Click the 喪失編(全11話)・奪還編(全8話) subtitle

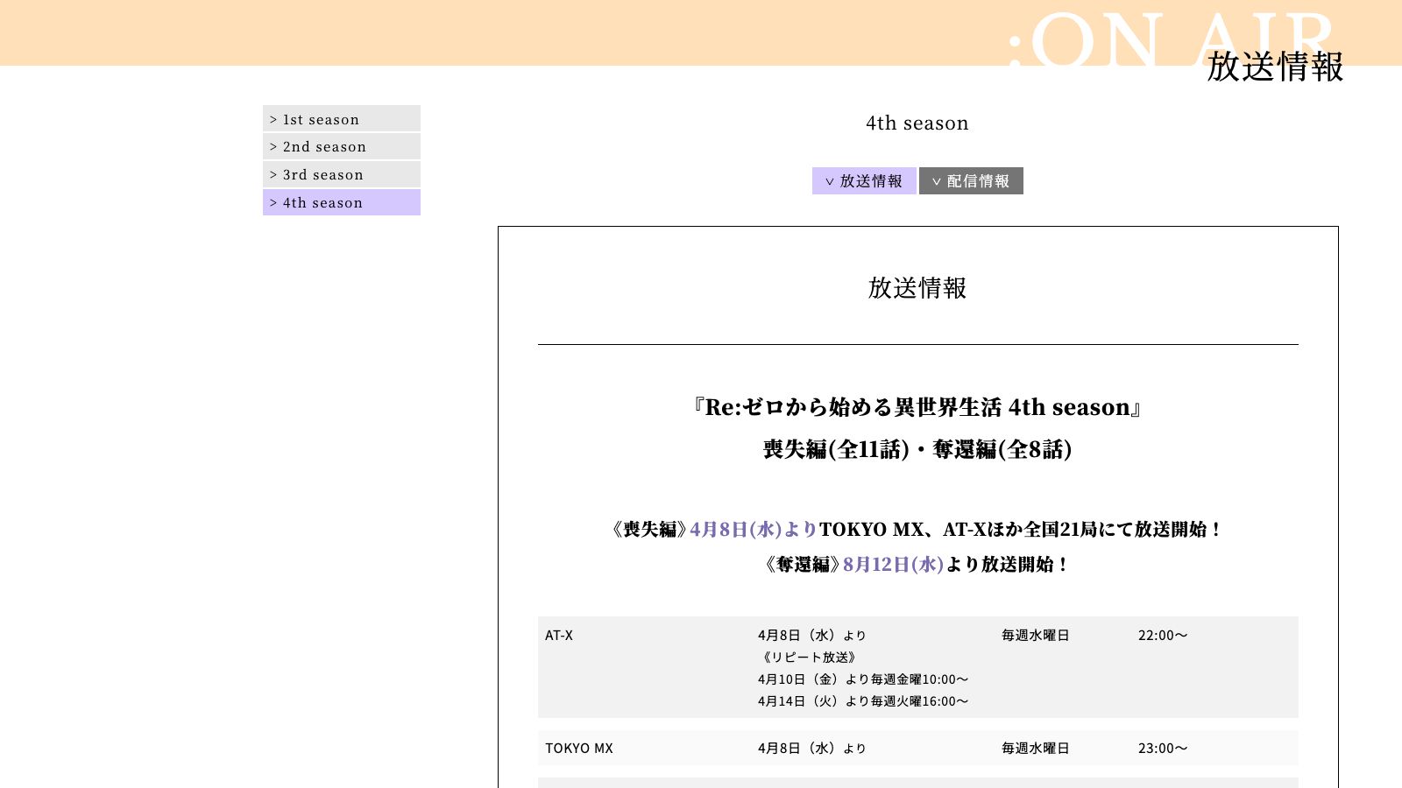pos(917,449)
